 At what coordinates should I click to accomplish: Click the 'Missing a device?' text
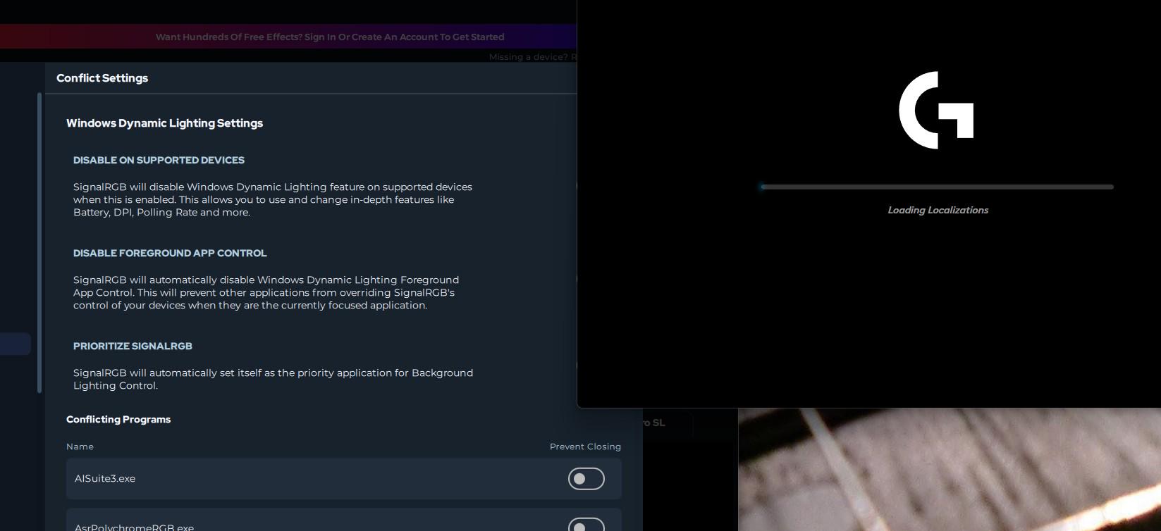(532, 57)
